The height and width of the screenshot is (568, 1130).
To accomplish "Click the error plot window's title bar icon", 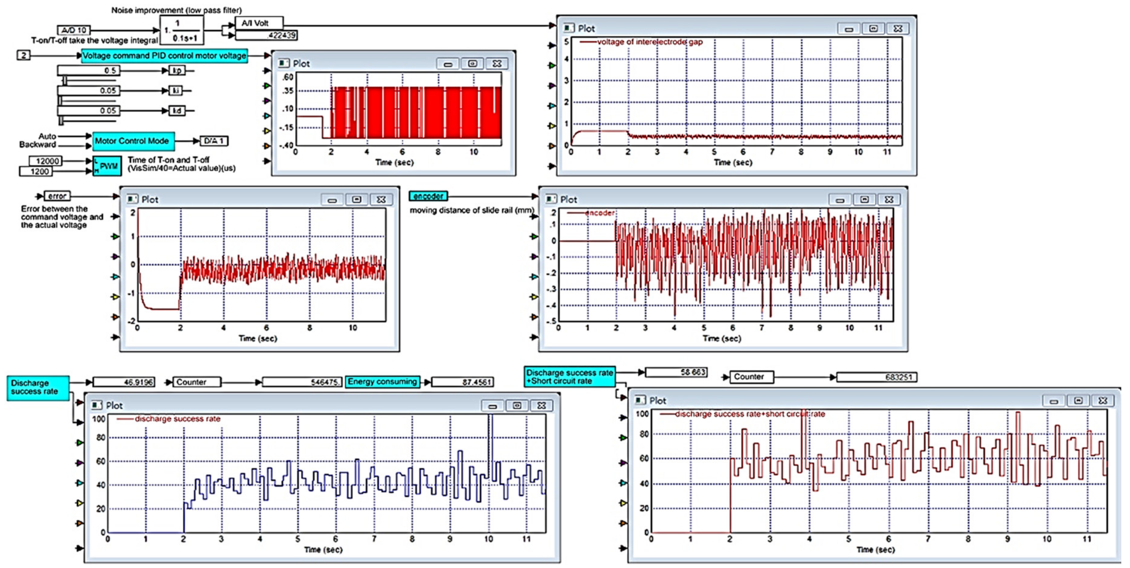I will [x=132, y=200].
